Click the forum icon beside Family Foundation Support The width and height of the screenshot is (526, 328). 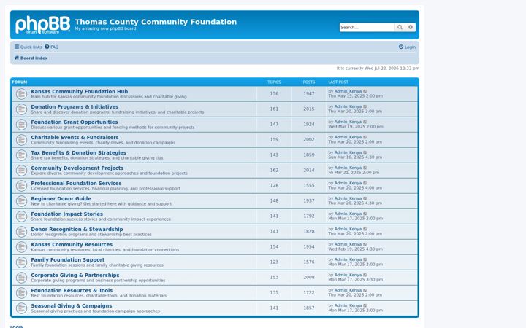pos(21,262)
